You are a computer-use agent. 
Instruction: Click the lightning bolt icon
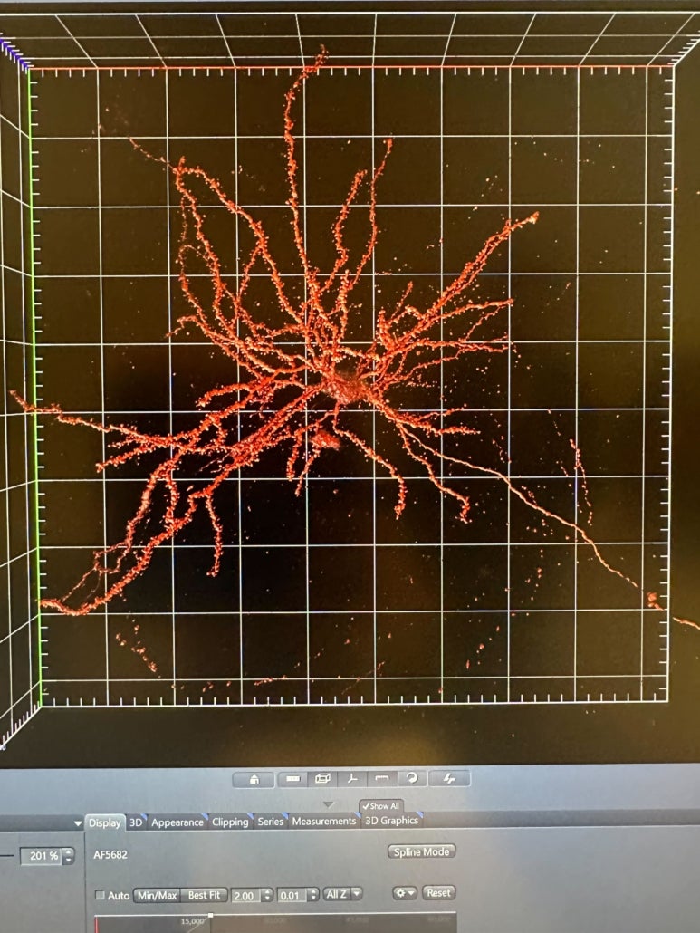(x=449, y=779)
